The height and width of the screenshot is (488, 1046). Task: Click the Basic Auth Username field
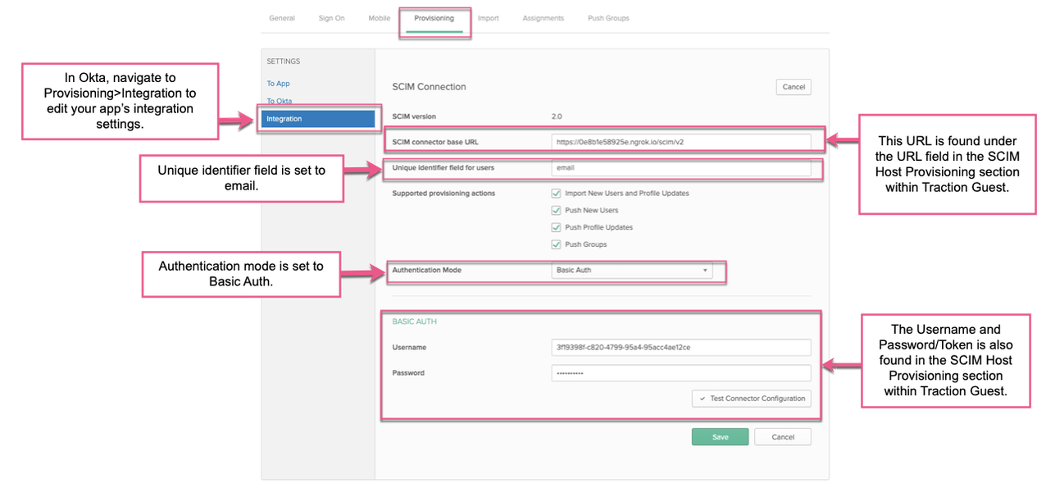680,347
